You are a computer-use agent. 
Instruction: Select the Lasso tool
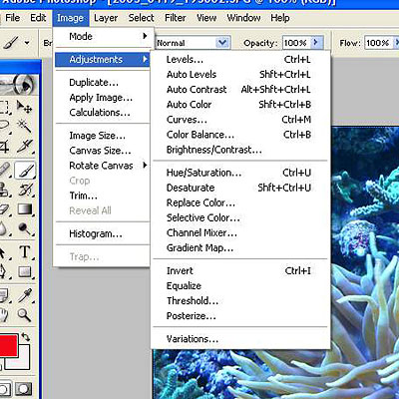(x=5, y=126)
